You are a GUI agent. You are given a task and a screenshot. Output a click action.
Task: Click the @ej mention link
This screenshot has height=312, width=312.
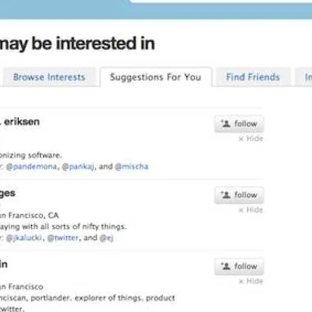[106, 238]
